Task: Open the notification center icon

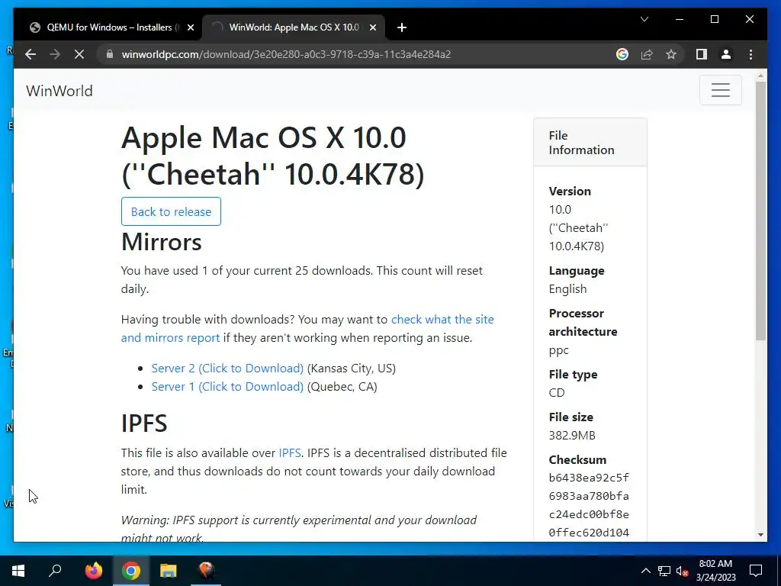Action: pyautogui.click(x=756, y=571)
